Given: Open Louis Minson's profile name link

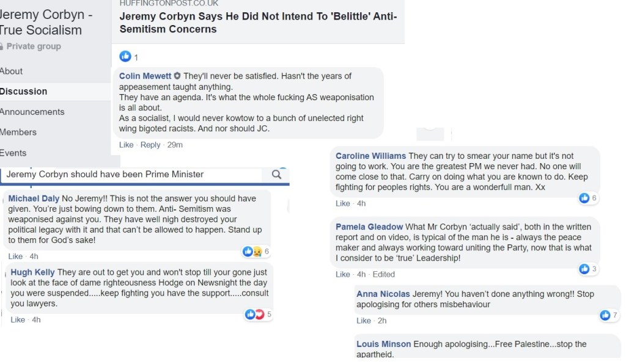Looking at the screenshot, I should (383, 344).
